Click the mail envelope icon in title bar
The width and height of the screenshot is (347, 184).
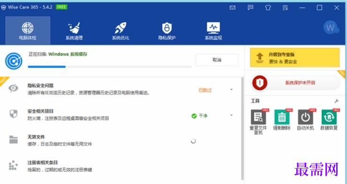(233, 8)
